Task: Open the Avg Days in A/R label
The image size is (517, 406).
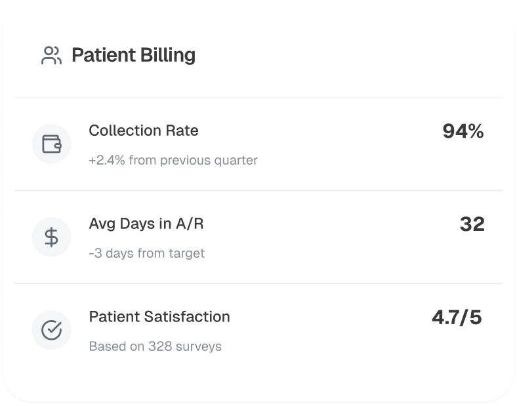Action: coord(146,224)
